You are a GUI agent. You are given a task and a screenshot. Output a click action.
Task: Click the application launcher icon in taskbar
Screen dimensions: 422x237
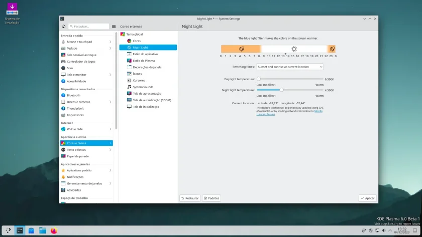pyautogui.click(x=9, y=230)
